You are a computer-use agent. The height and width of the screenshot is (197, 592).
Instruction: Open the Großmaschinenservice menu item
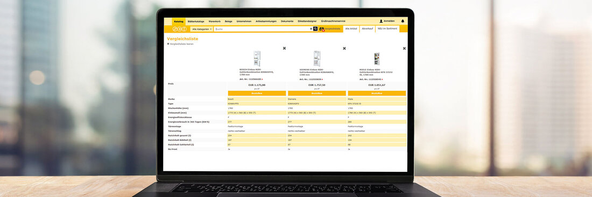[x=333, y=21]
